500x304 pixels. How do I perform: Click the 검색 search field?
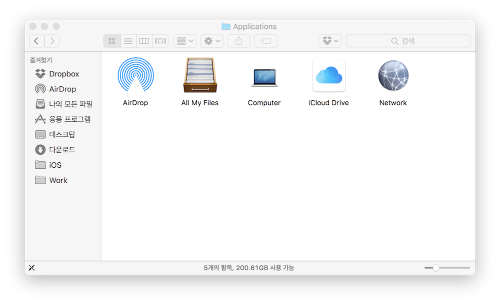408,41
